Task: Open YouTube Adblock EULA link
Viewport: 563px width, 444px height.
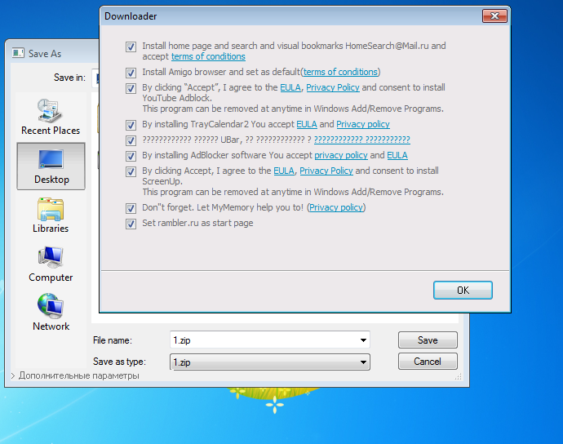Action: pyautogui.click(x=290, y=87)
